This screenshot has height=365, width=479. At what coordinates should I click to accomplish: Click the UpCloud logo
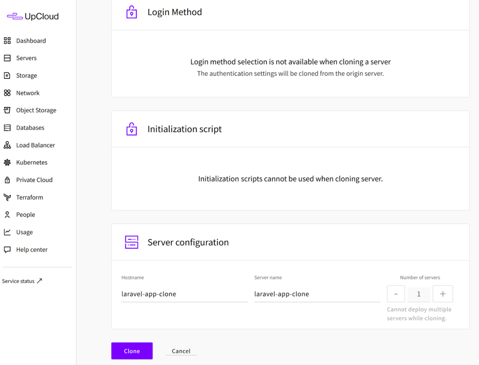pyautogui.click(x=33, y=16)
